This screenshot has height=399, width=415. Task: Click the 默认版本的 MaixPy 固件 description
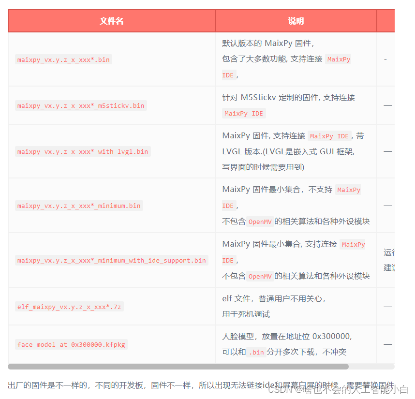[x=268, y=43]
